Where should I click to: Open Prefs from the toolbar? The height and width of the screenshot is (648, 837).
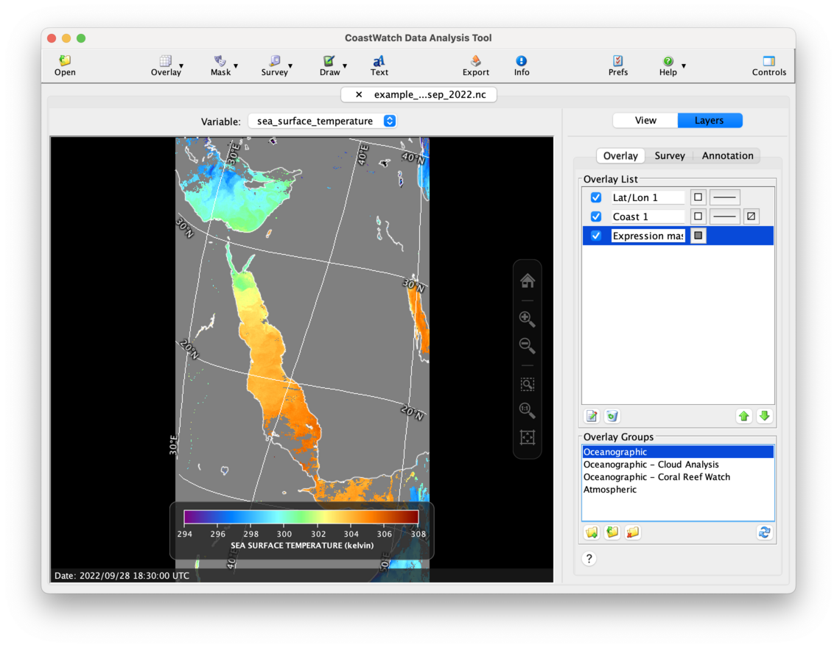click(618, 62)
